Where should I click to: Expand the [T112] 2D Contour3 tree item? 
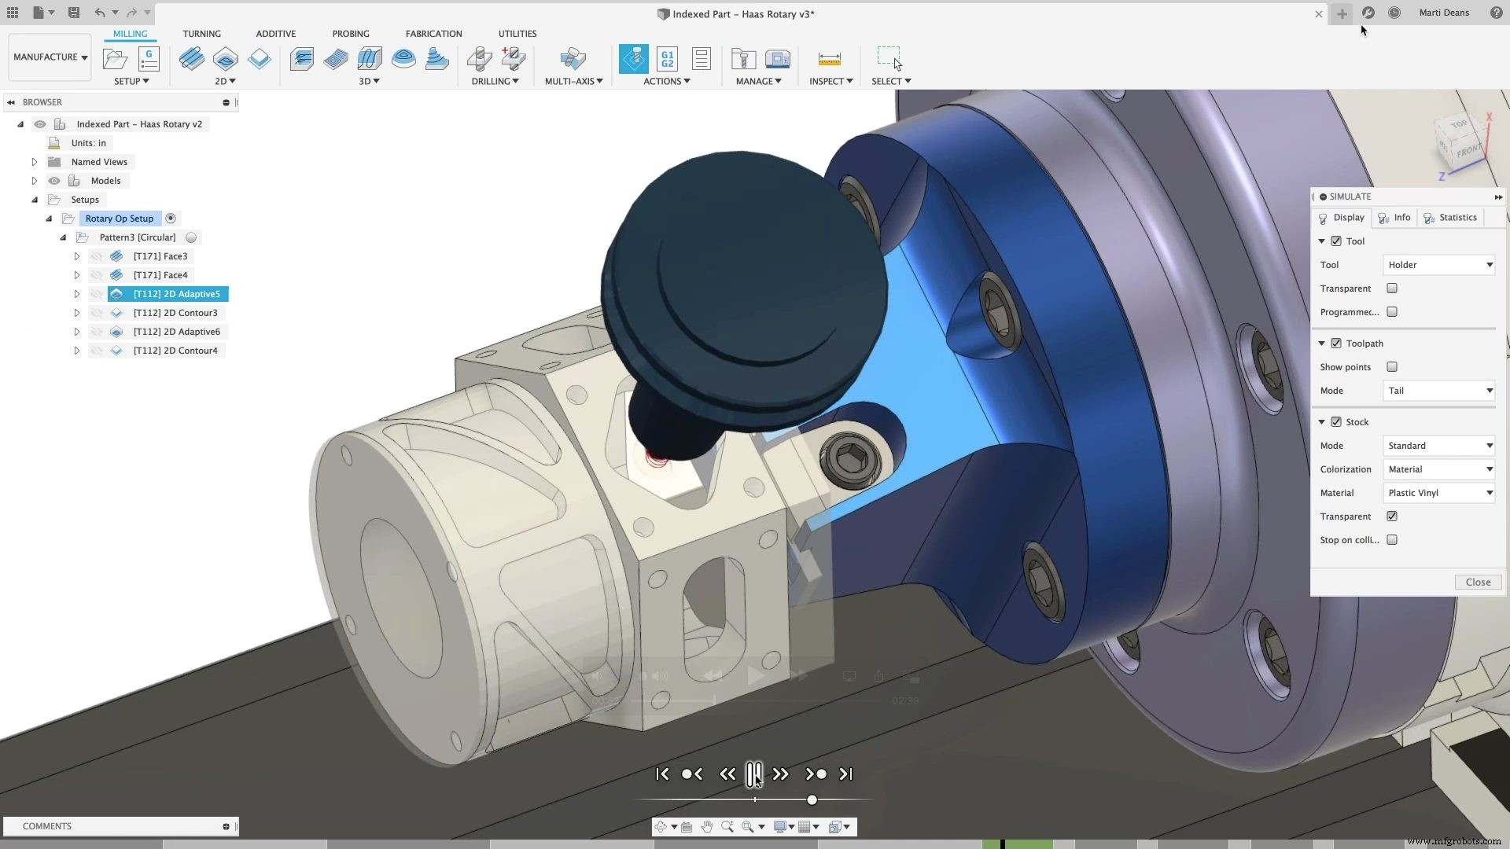point(76,313)
